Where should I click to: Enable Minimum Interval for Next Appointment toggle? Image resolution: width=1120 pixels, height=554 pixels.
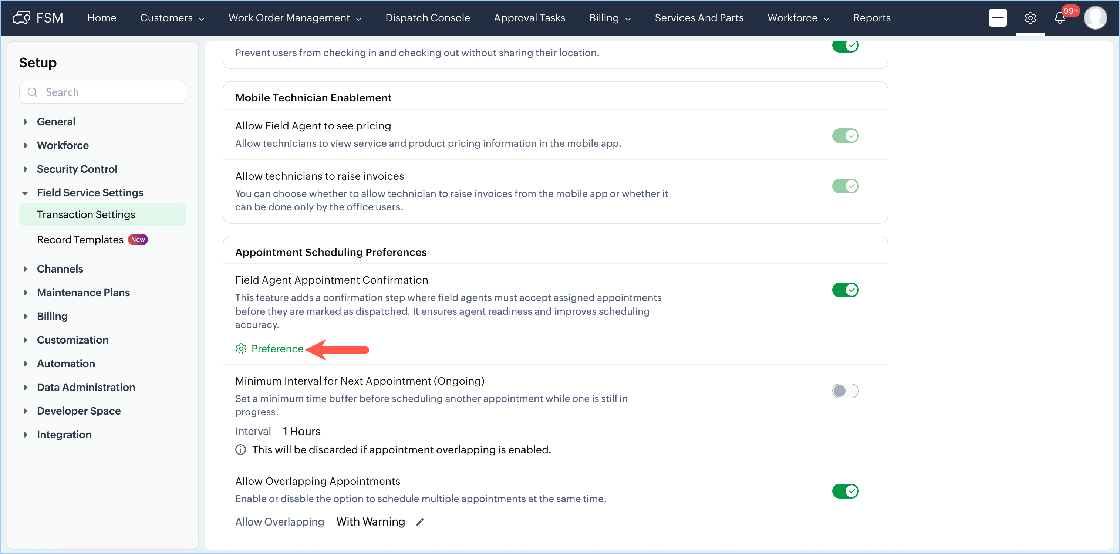[845, 391]
